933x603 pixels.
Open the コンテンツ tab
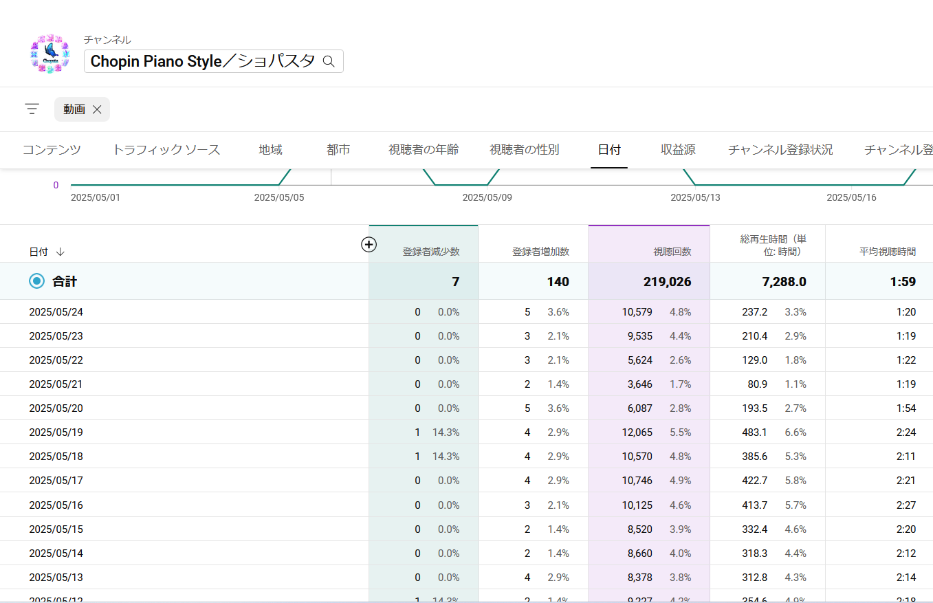pos(52,150)
